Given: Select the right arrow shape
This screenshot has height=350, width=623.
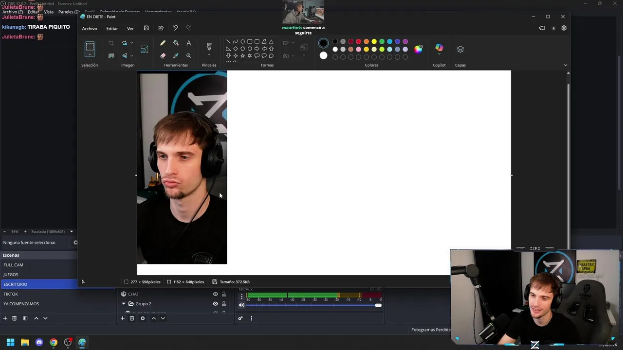Looking at the screenshot, I should point(257,49).
